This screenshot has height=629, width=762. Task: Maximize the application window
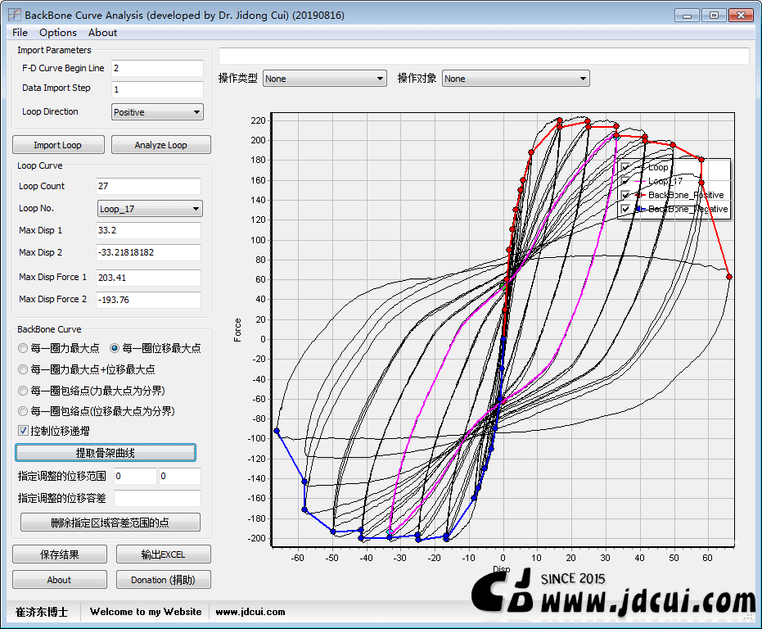(x=714, y=15)
